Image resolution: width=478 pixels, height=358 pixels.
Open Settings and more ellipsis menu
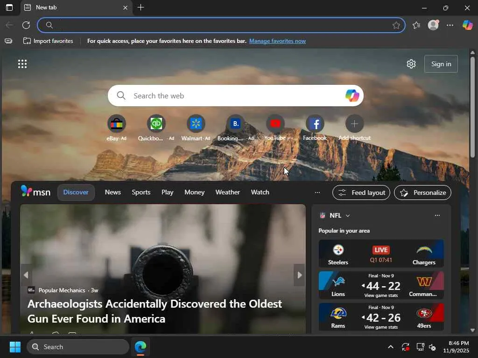click(450, 25)
